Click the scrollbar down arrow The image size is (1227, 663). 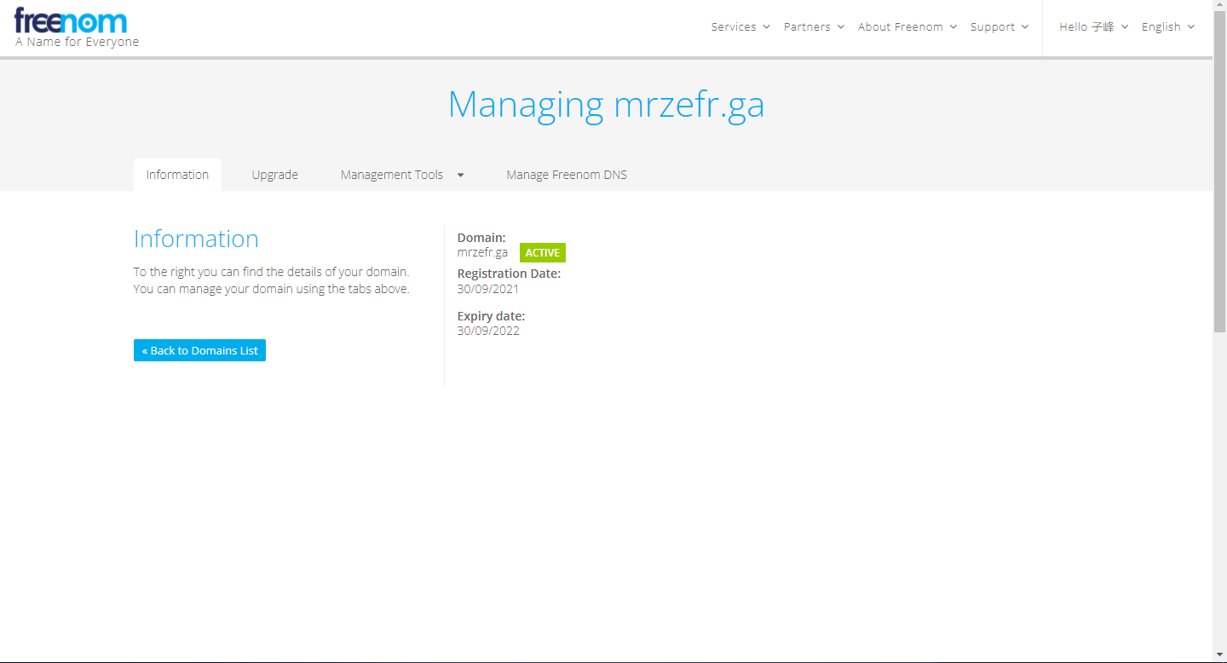[x=1219, y=657]
